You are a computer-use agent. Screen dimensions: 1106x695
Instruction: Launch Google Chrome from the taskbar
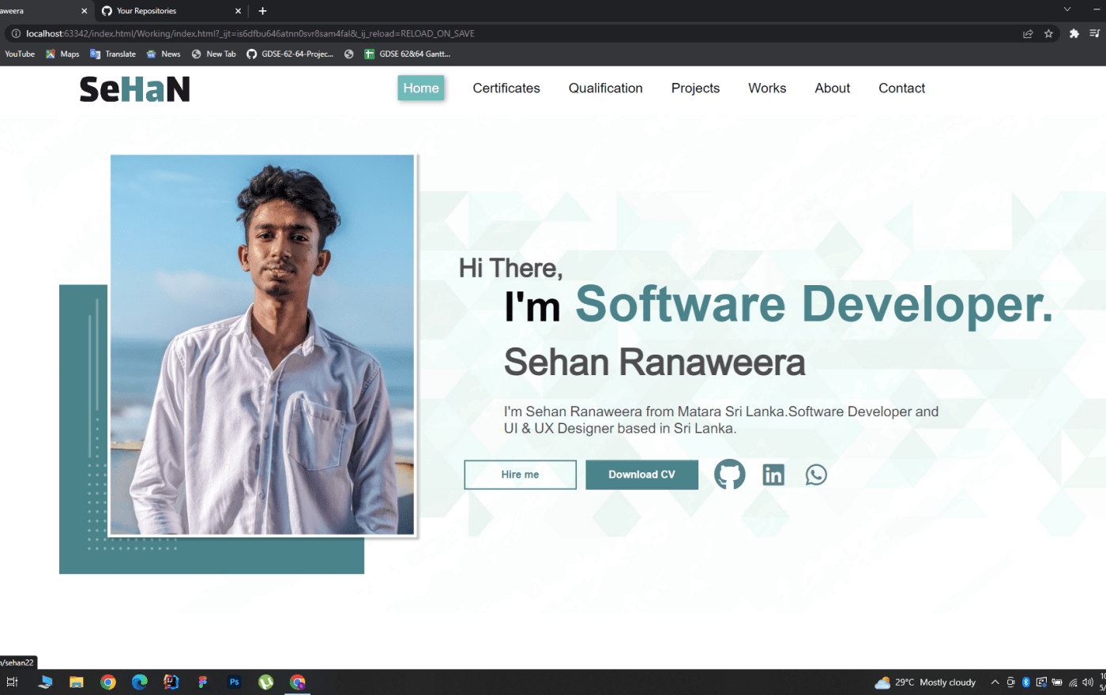click(x=108, y=682)
